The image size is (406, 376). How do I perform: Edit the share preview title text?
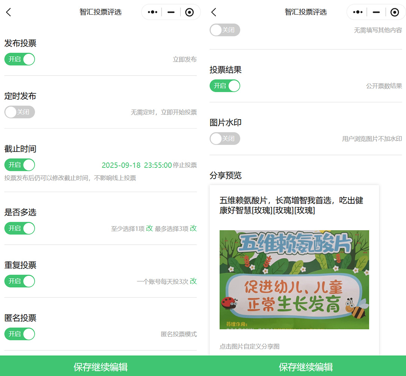pyautogui.click(x=291, y=205)
